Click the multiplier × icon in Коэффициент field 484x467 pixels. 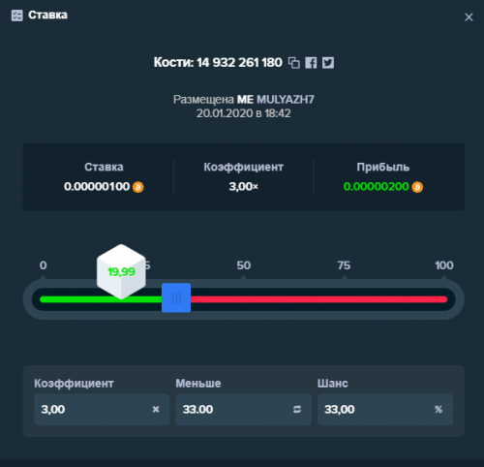(x=156, y=410)
